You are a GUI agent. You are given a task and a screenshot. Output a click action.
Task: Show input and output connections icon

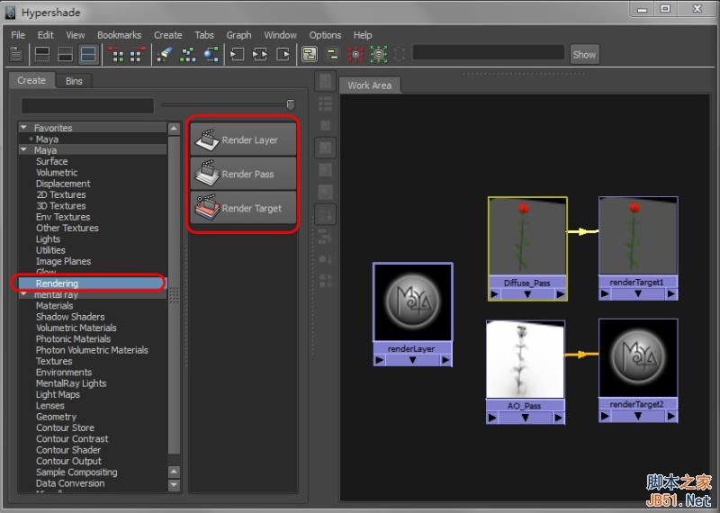pos(260,55)
